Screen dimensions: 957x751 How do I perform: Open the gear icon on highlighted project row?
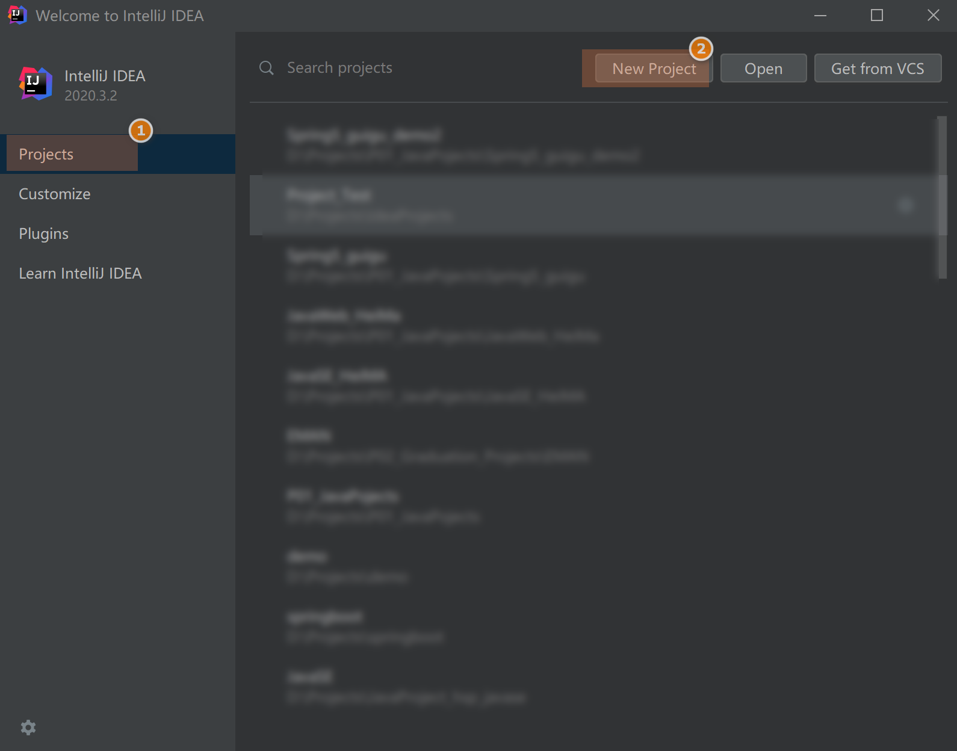(906, 205)
